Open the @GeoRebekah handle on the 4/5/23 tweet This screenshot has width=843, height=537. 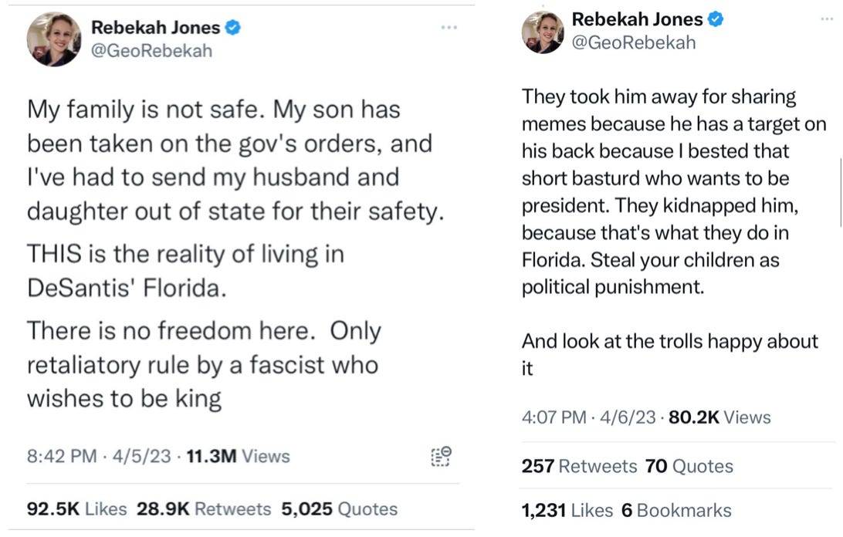[151, 51]
